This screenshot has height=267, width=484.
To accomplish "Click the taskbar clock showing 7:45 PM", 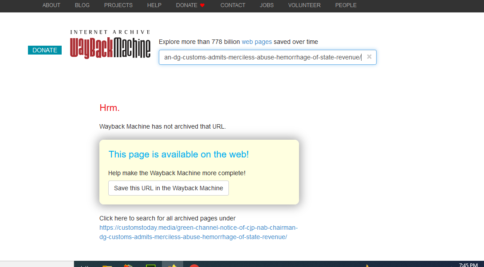I will tap(468, 265).
